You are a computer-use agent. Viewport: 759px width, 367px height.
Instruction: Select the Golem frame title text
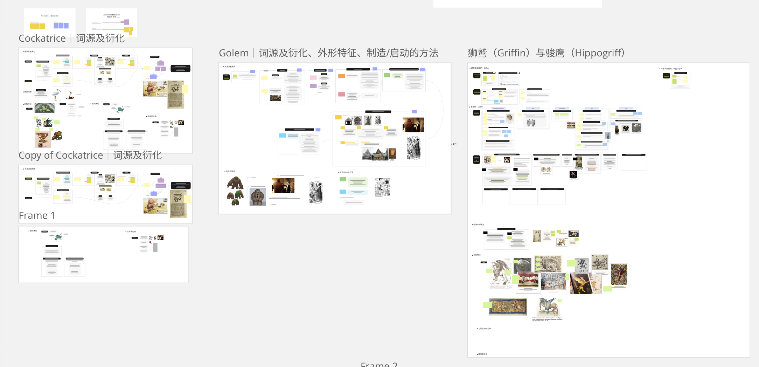(328, 53)
